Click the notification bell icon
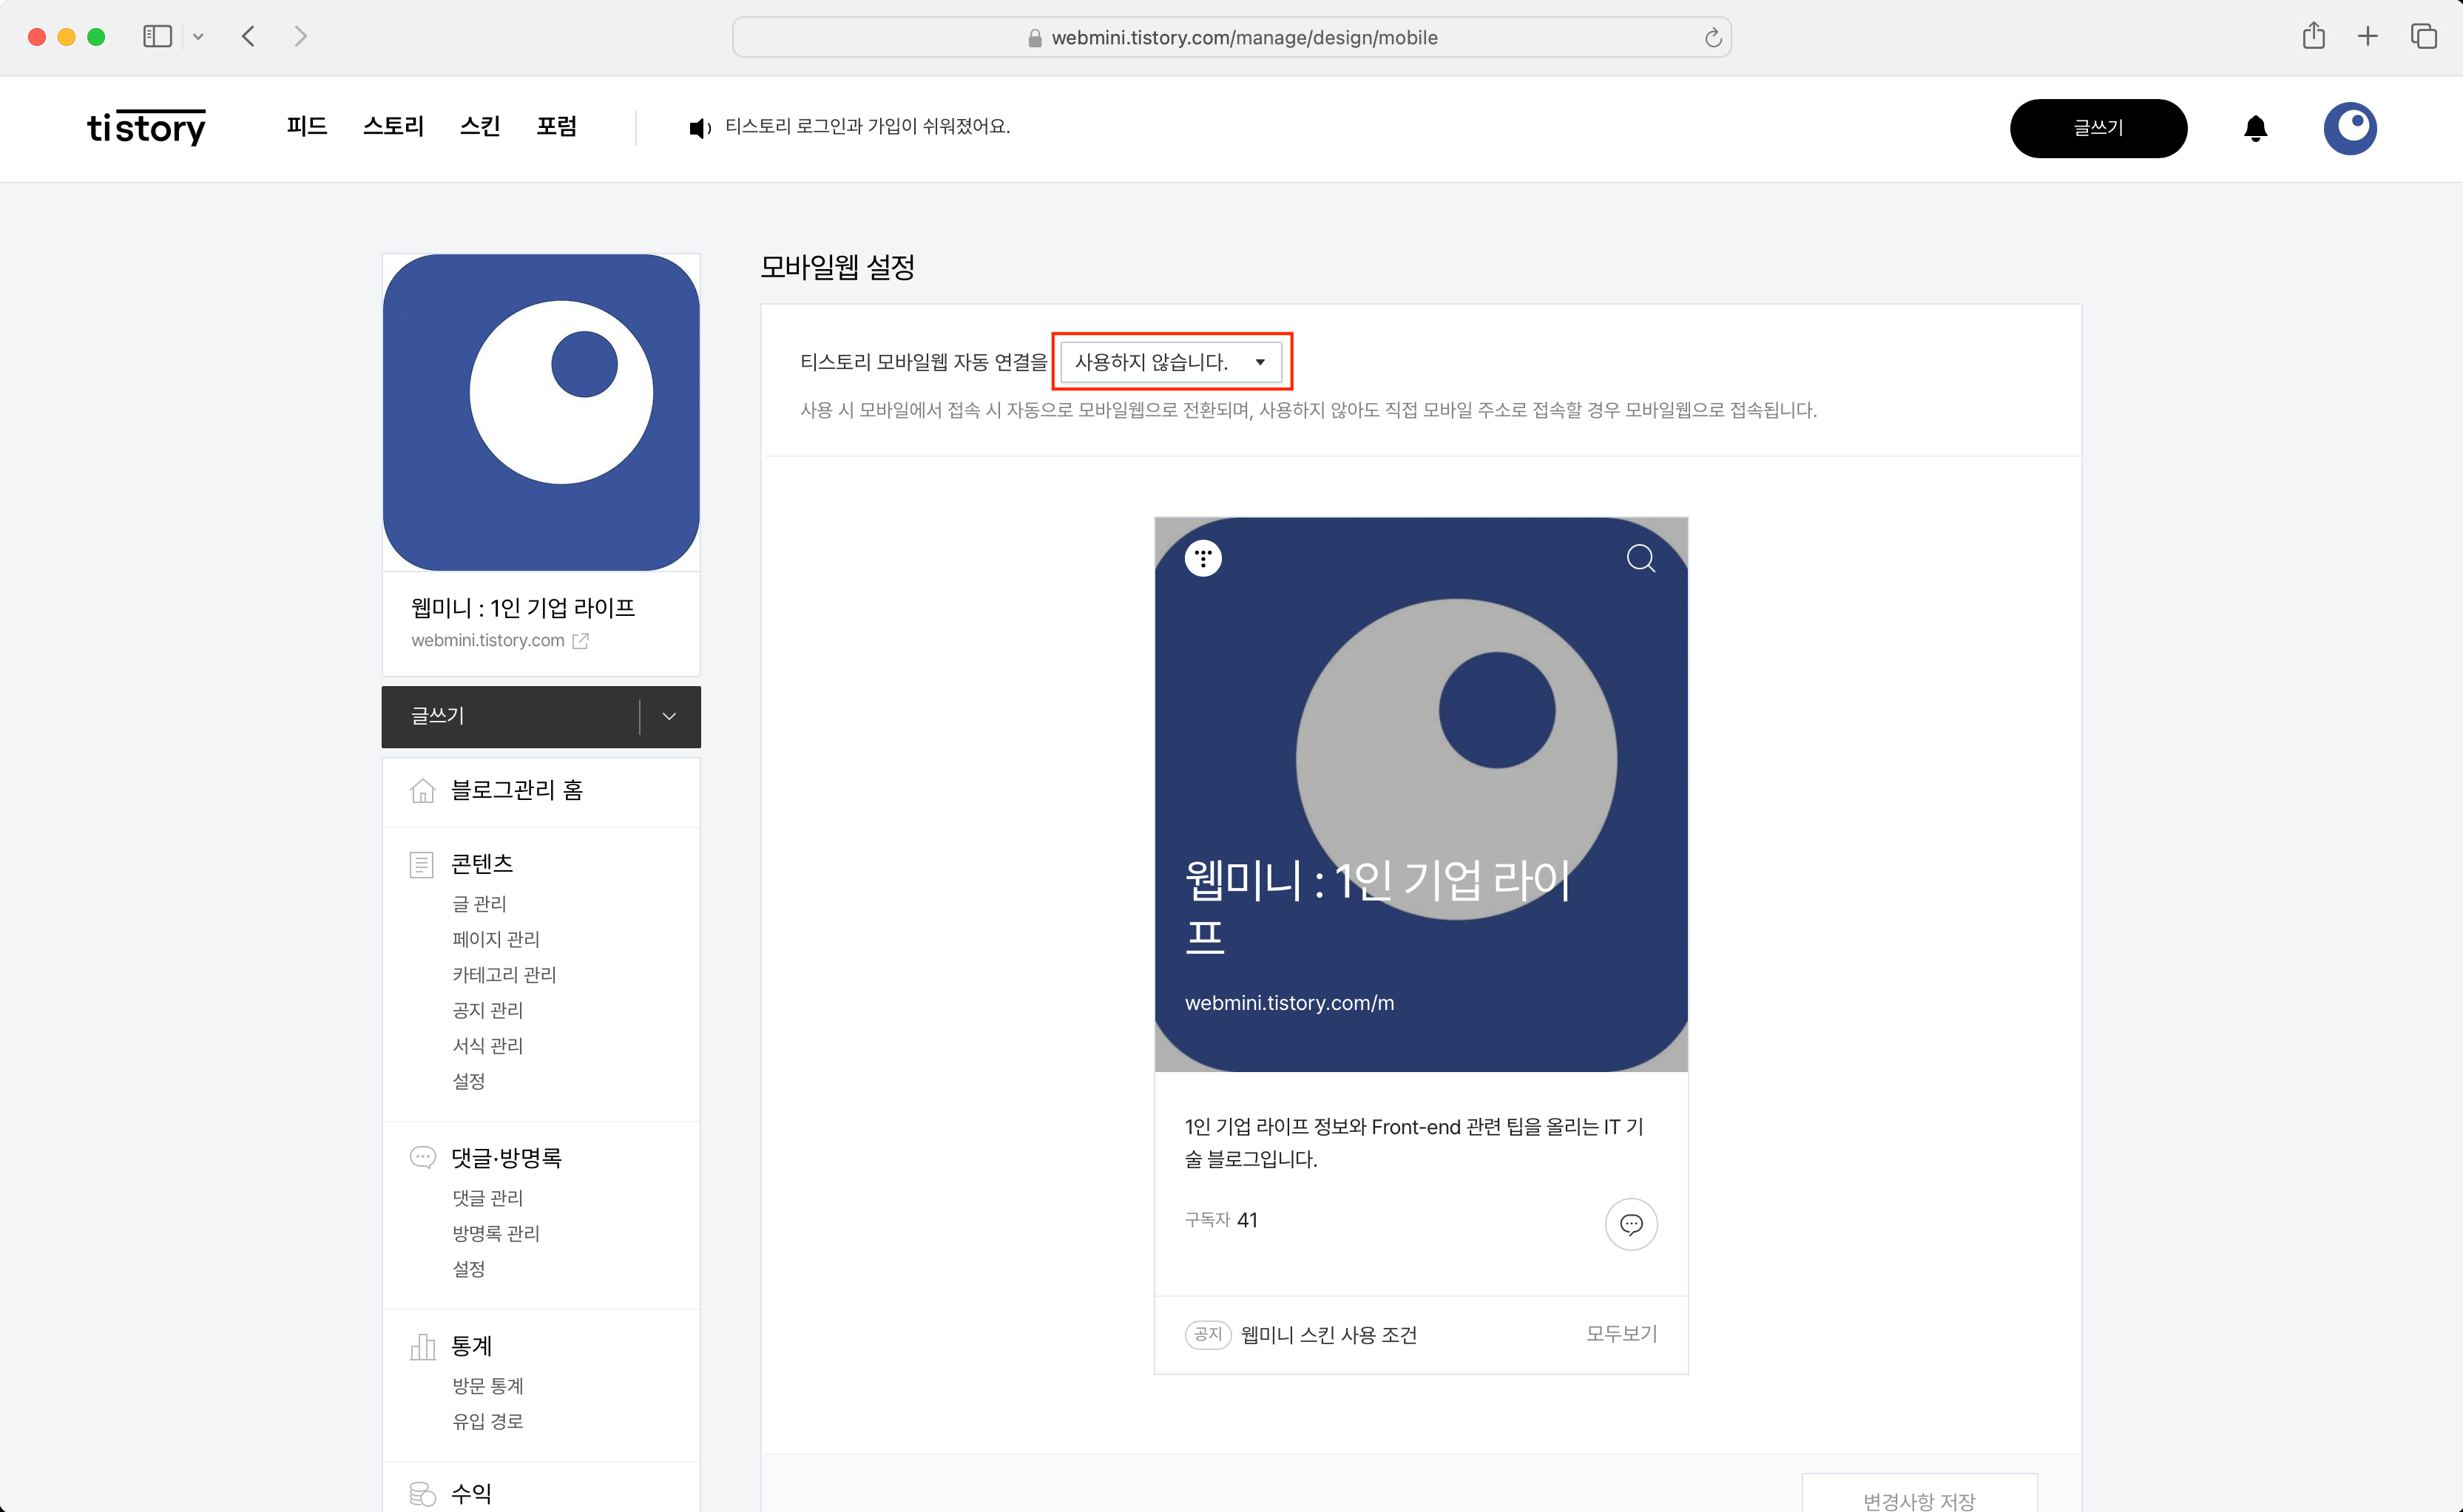Screen dimensions: 2463x1512 [2255, 128]
